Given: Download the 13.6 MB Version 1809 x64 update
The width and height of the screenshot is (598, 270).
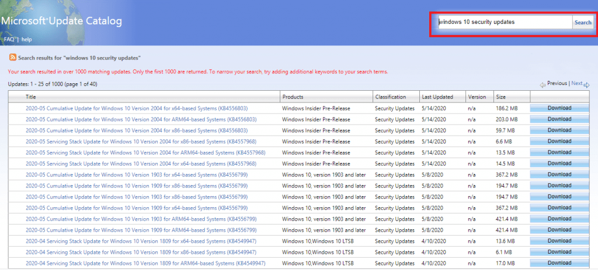Looking at the screenshot, I should 559,240.
